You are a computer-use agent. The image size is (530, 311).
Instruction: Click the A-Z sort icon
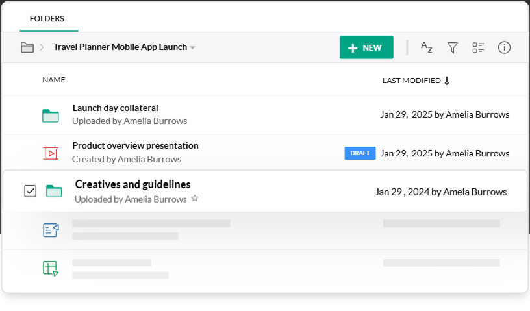point(426,47)
